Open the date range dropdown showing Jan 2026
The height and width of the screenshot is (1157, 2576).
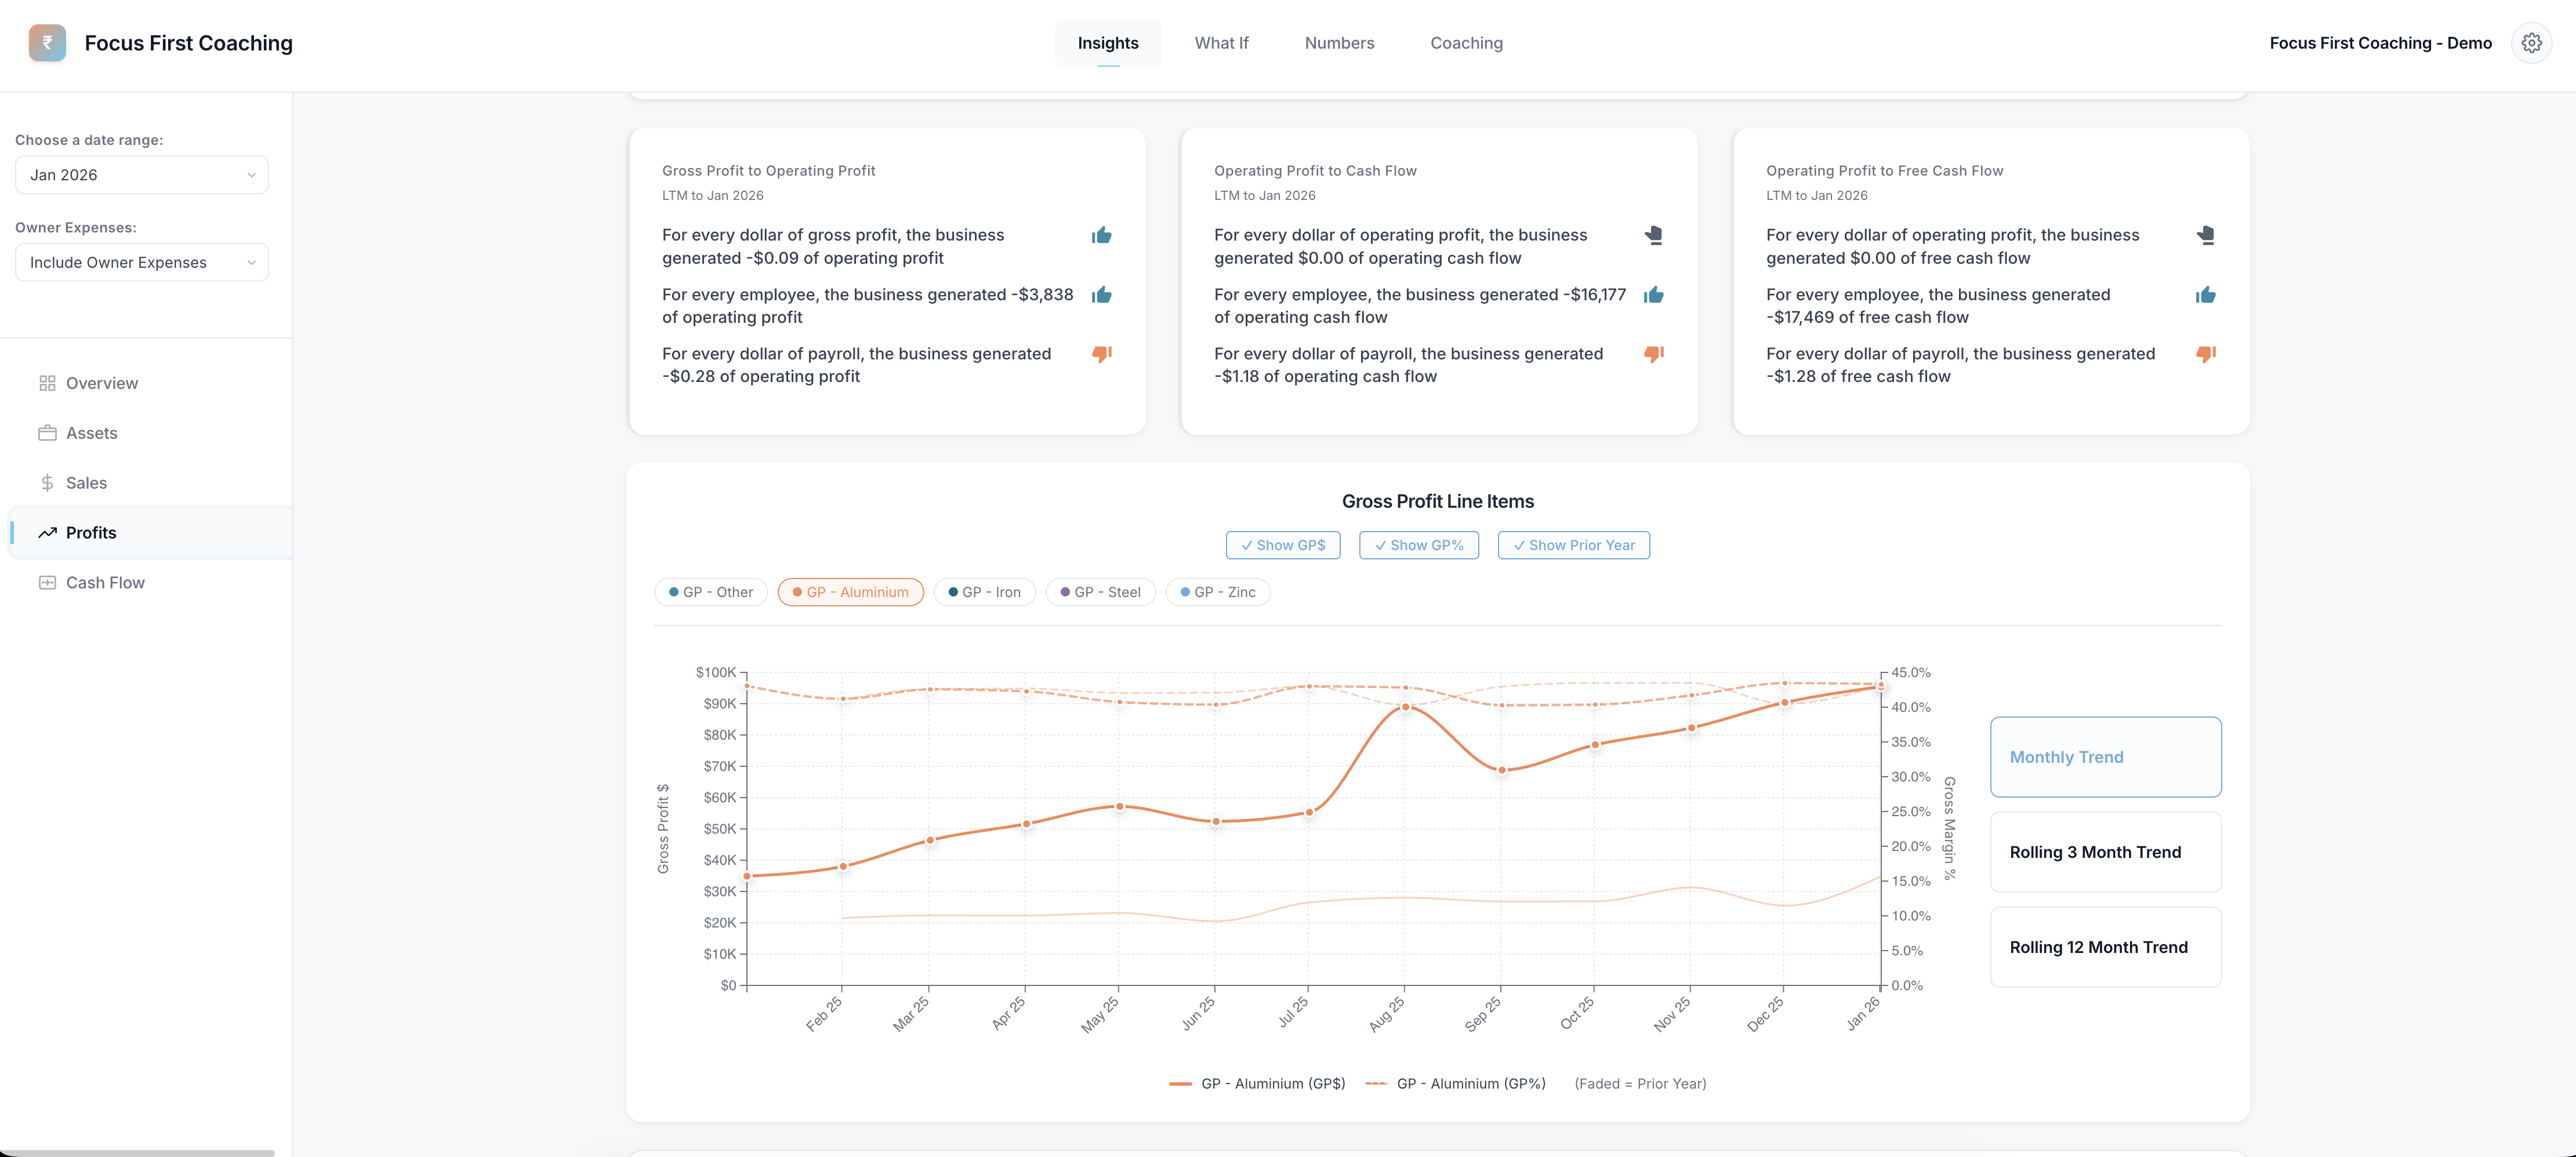tap(141, 174)
